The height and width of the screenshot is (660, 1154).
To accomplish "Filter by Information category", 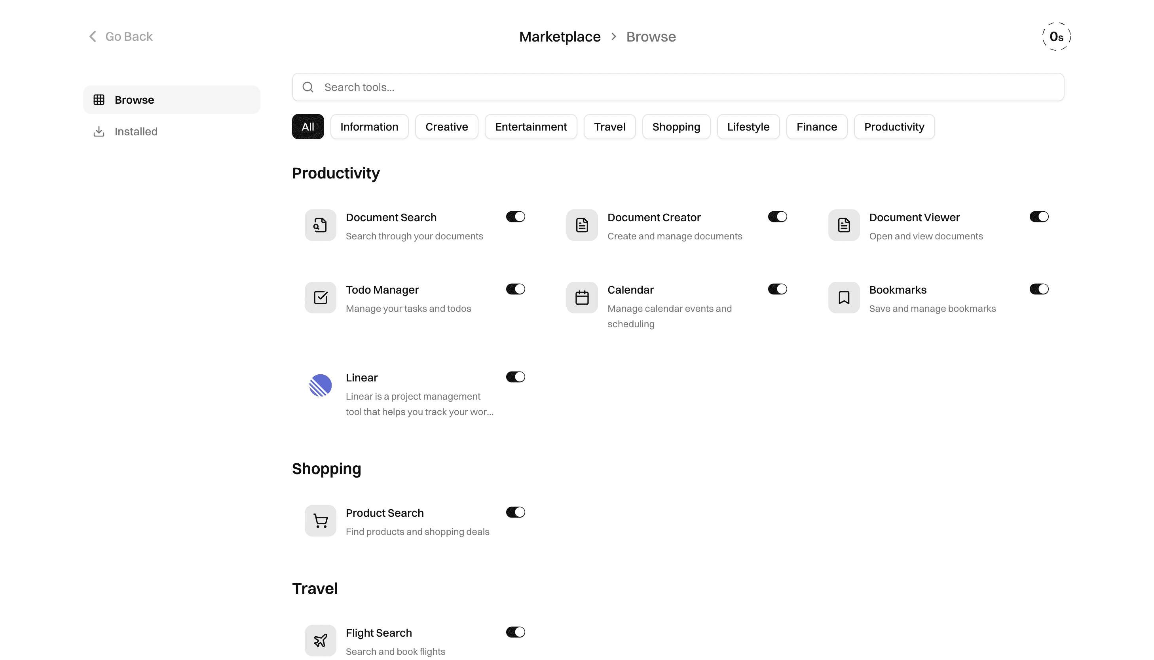I will [x=369, y=127].
